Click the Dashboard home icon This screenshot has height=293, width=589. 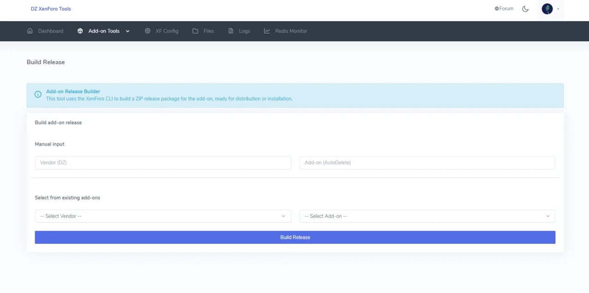click(x=30, y=31)
